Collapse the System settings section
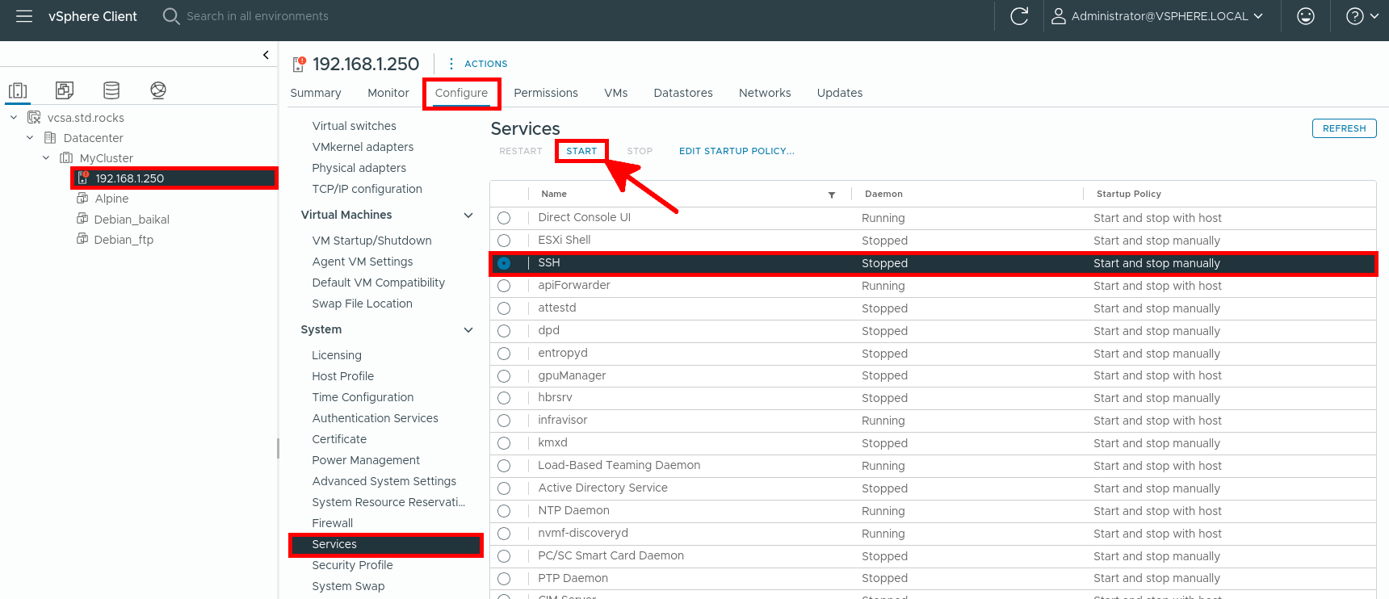Screen dimensions: 1389x599 pyautogui.click(x=468, y=330)
